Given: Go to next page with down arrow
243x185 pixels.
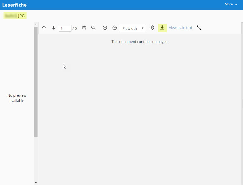Looking at the screenshot, I should pos(53,28).
